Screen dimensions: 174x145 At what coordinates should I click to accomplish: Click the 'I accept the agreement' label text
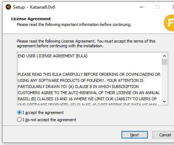point(43,113)
